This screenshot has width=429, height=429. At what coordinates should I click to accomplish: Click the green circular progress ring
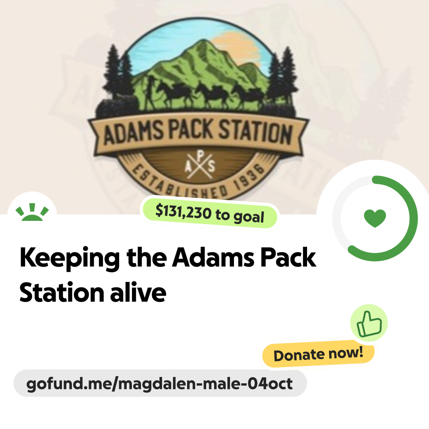(x=375, y=218)
